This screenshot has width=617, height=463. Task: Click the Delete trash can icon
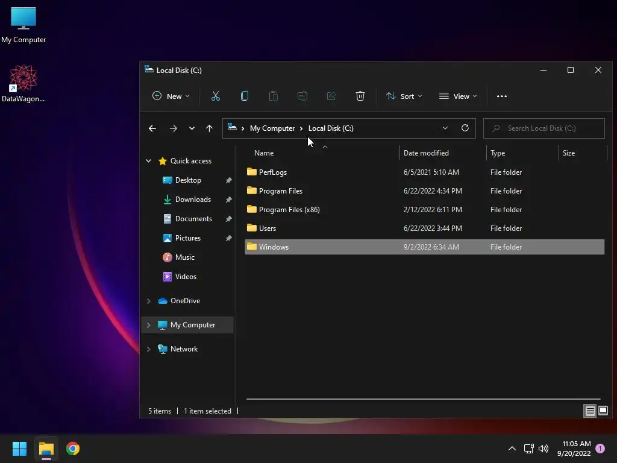coord(360,96)
